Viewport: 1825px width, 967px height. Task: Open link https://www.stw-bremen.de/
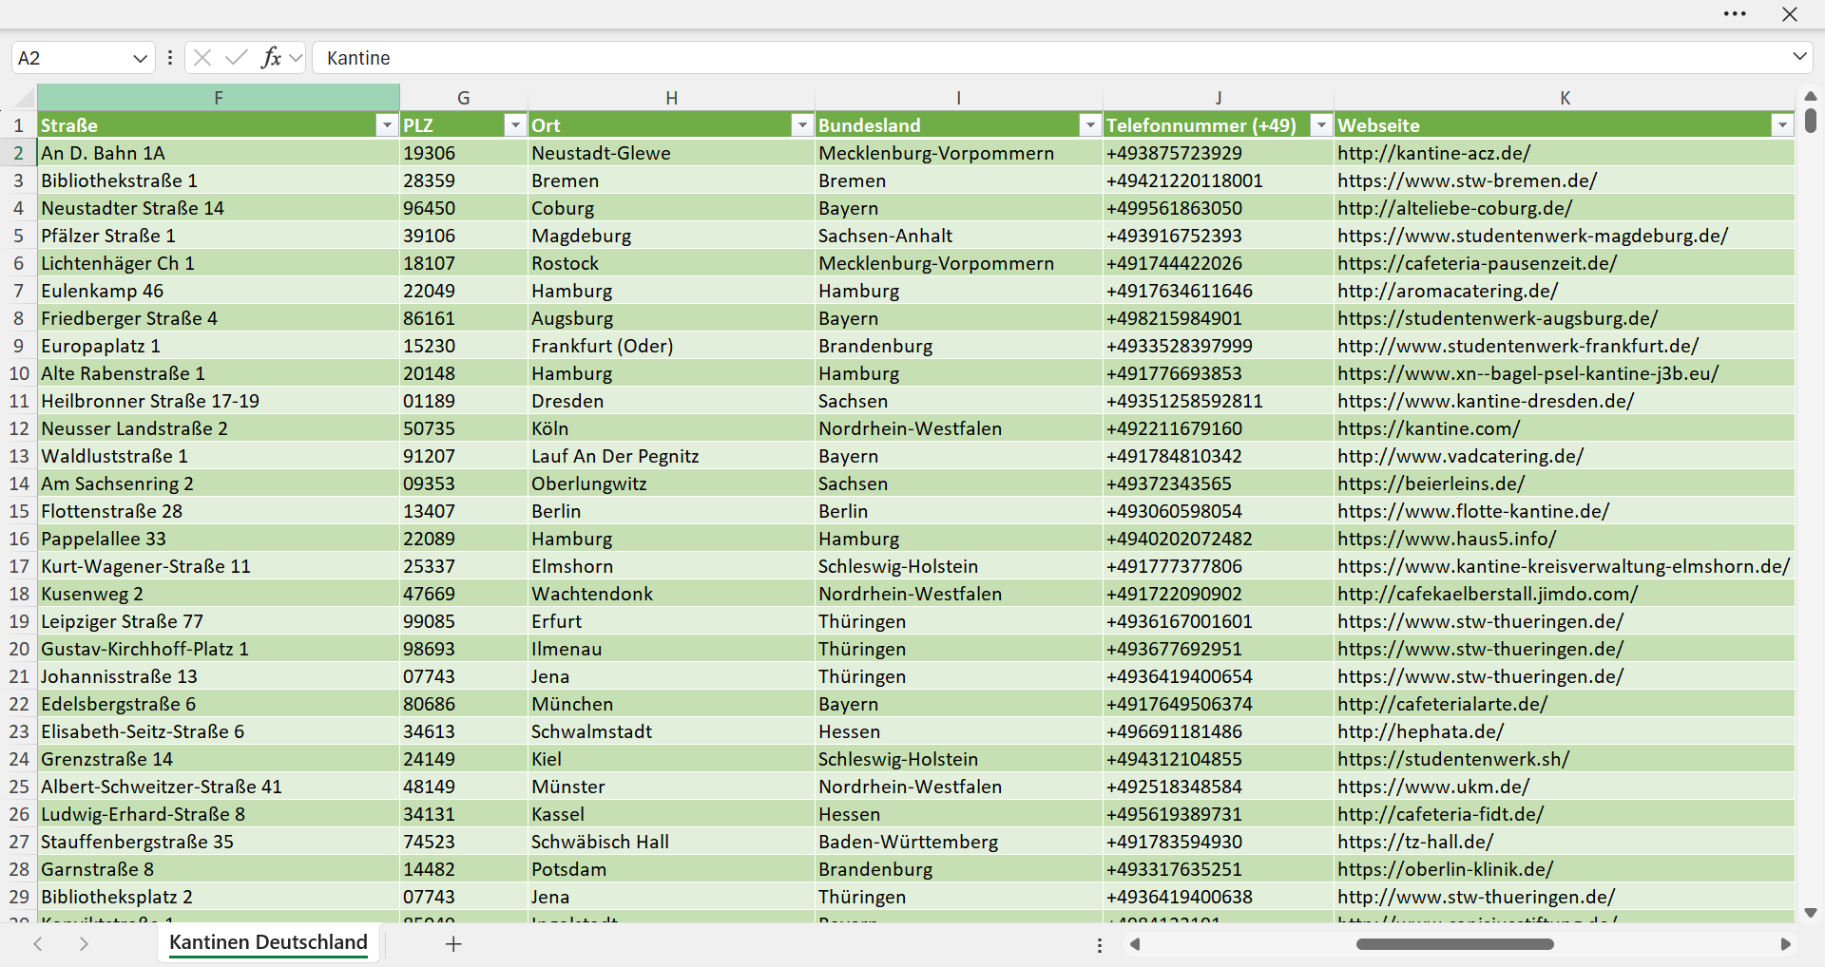[1467, 180]
